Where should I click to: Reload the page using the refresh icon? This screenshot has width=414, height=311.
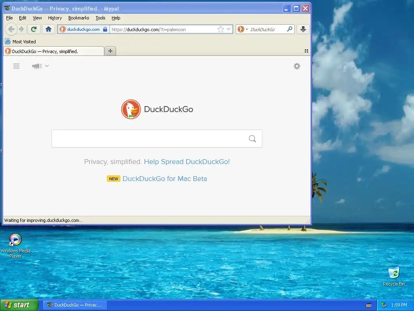tap(34, 29)
